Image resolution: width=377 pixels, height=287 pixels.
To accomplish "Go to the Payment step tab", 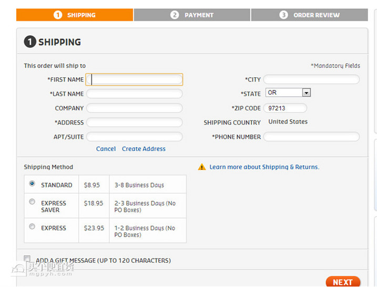I will (x=192, y=15).
